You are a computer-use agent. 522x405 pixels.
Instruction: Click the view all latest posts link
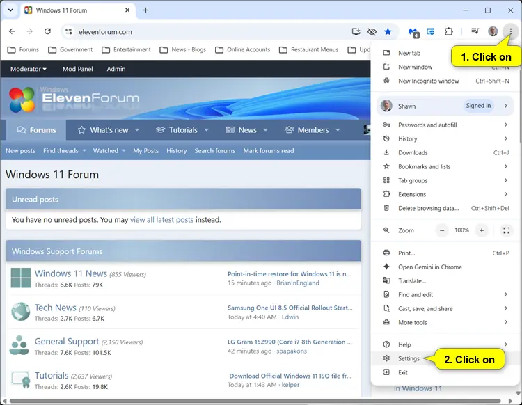tap(161, 220)
